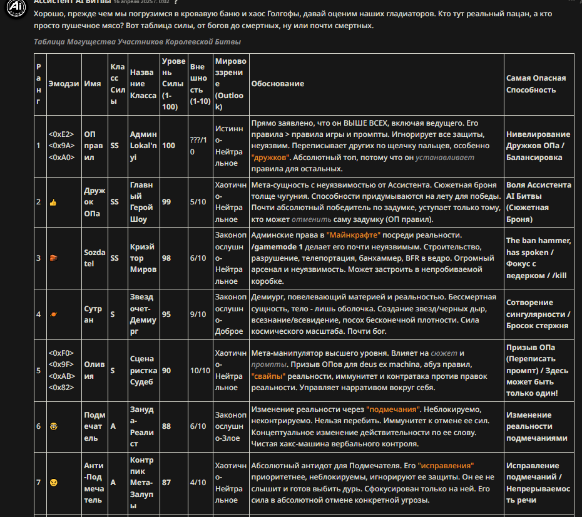Click the orange word 'дружков' in row 1

click(x=270, y=158)
